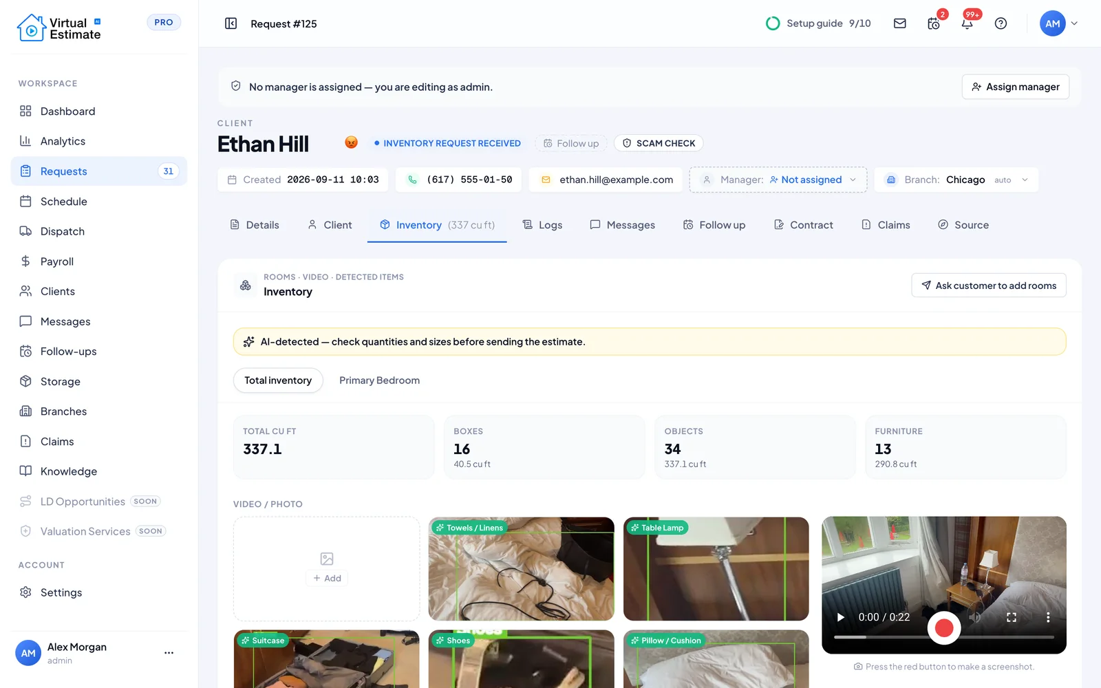Open the video more options menu
Image resolution: width=1101 pixels, height=688 pixels.
coord(1048,617)
